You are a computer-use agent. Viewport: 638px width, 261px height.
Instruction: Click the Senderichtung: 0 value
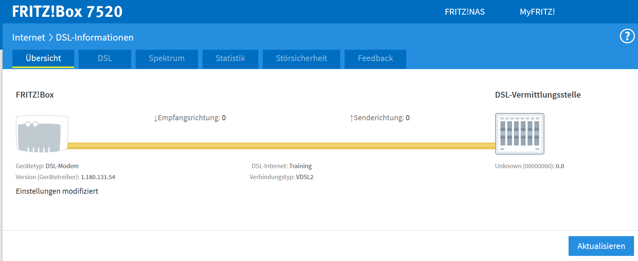point(380,118)
